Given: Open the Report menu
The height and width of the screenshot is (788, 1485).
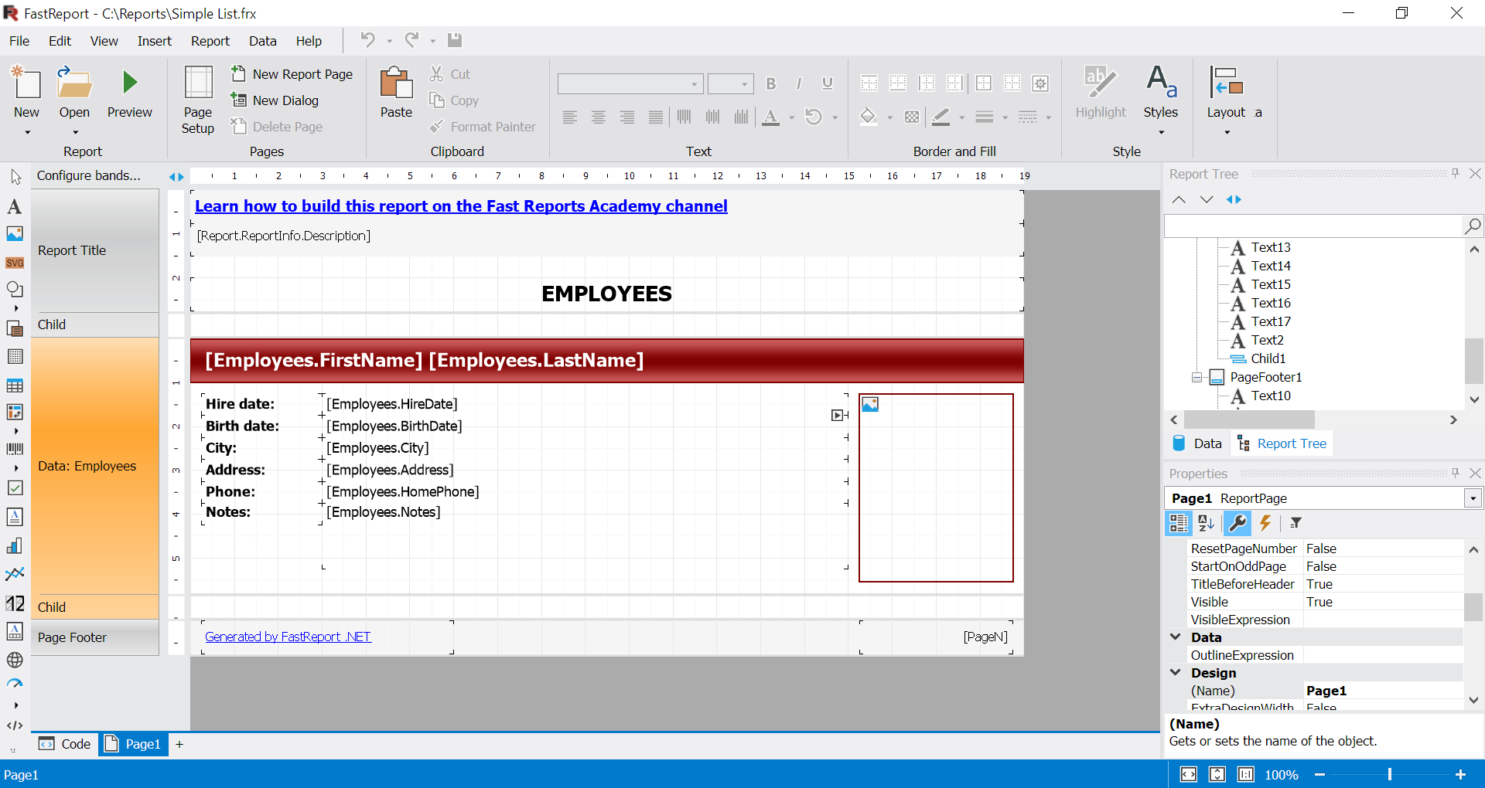Looking at the screenshot, I should (x=210, y=41).
